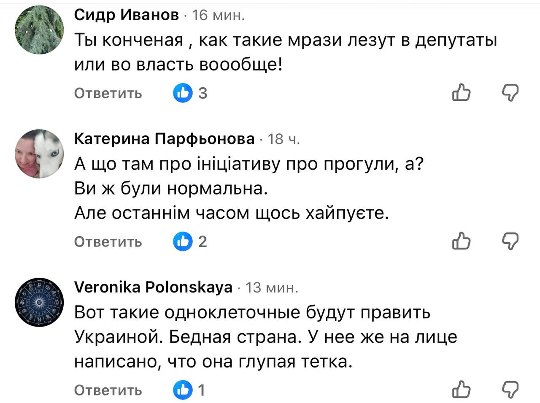Viewport: 540px width, 403px height.
Task: Click the 18 ч. comment timestamp
Action: tap(284, 139)
